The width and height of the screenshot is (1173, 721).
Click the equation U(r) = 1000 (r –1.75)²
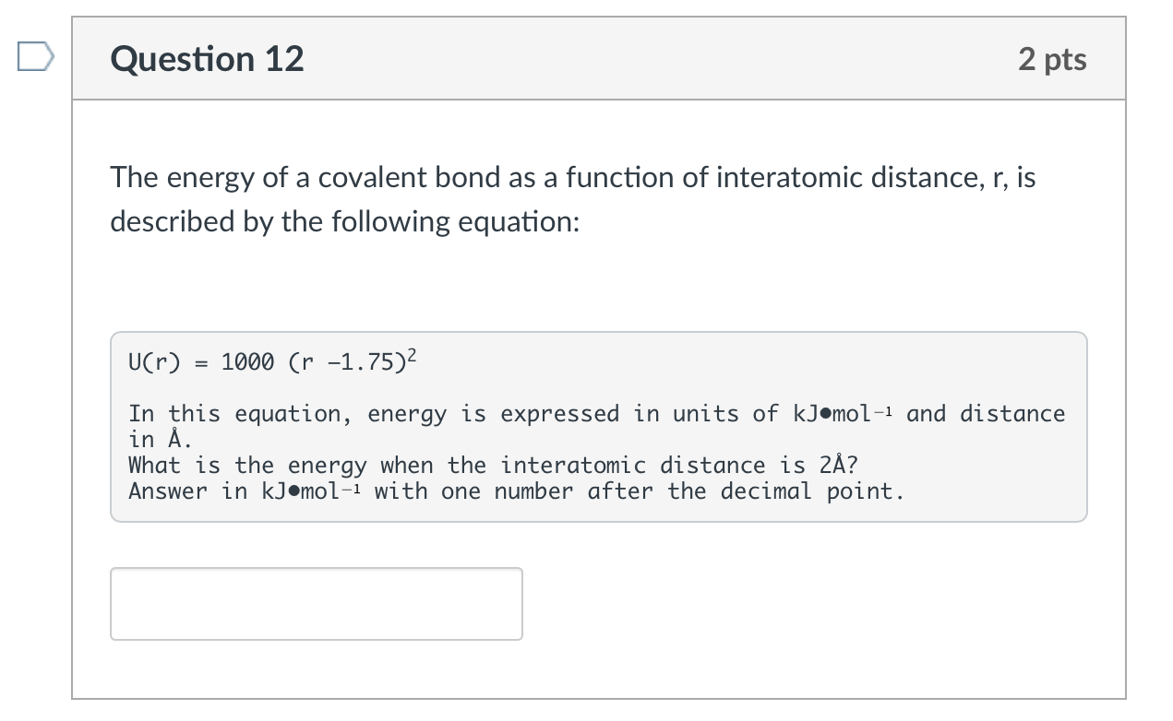272,361
